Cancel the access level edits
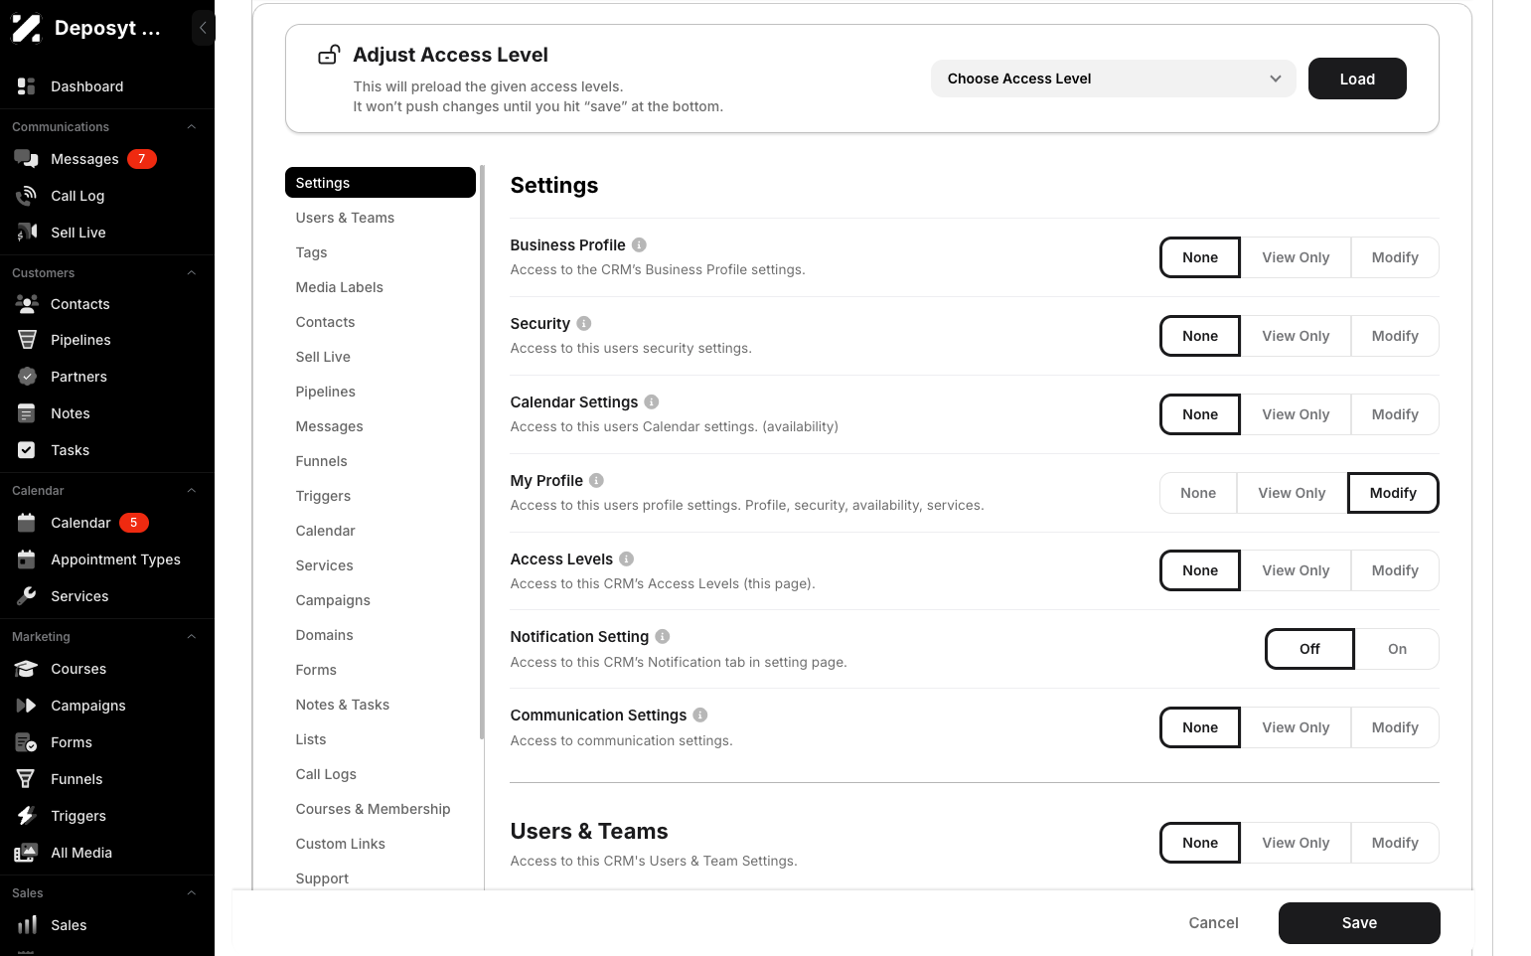This screenshot has height=956, width=1531. click(1213, 923)
